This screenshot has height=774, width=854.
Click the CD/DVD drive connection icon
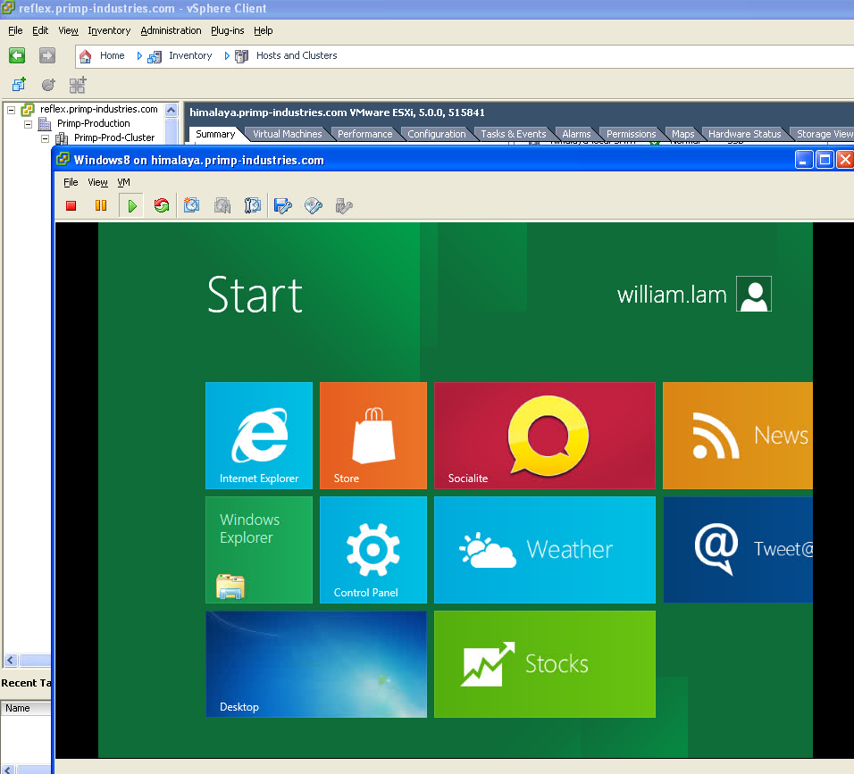tap(314, 205)
